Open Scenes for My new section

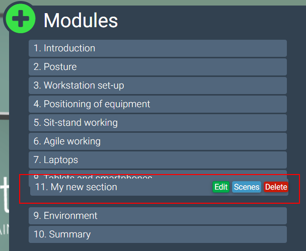click(247, 187)
